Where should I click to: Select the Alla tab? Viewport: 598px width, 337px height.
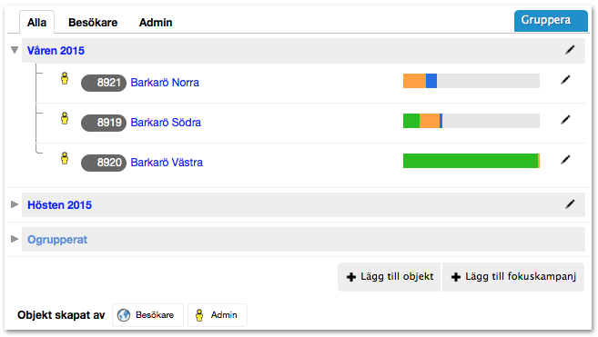click(36, 23)
